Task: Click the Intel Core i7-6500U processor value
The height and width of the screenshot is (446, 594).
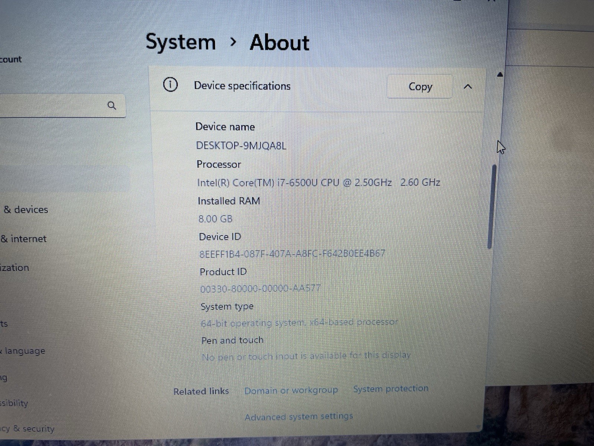Action: click(319, 182)
